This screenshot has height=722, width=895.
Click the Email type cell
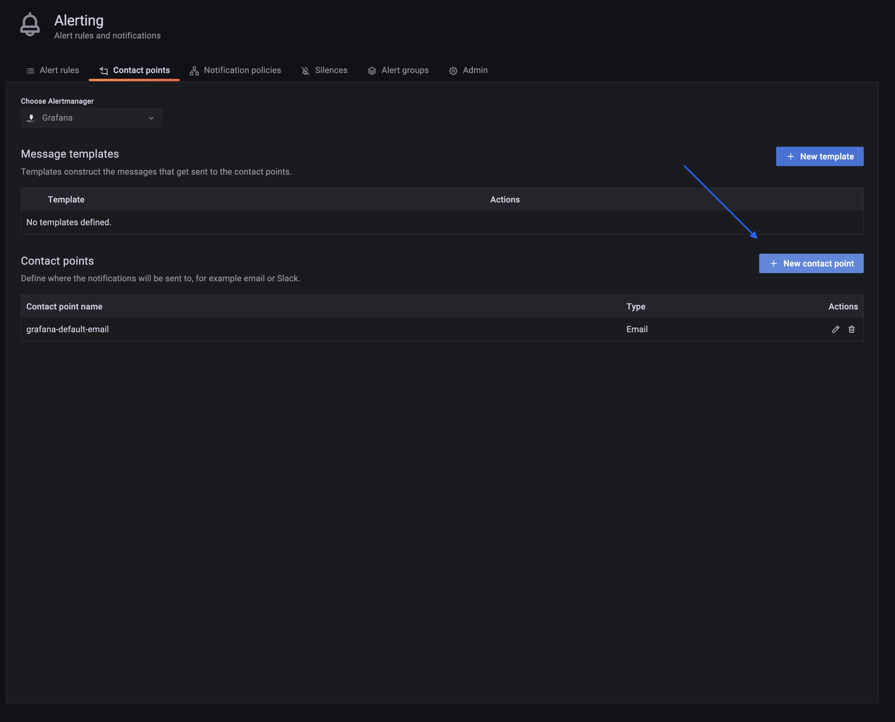point(637,329)
